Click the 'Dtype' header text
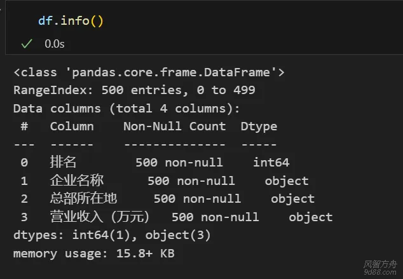Viewport: 403px width, 279px height. (259, 126)
